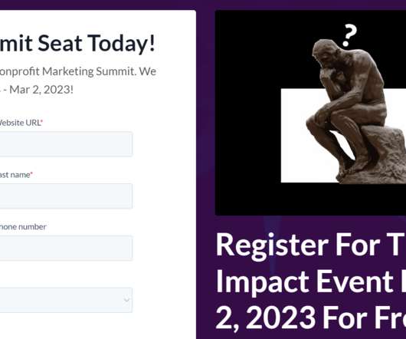Open the select box below phone number
406x339 pixels.
(66, 300)
